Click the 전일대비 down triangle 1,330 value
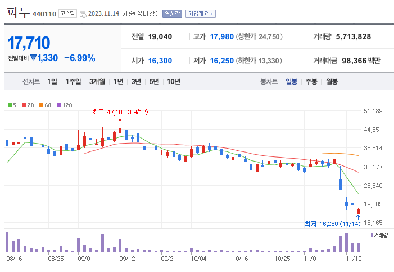The width and height of the screenshot is (394, 272). pyautogui.click(x=44, y=58)
